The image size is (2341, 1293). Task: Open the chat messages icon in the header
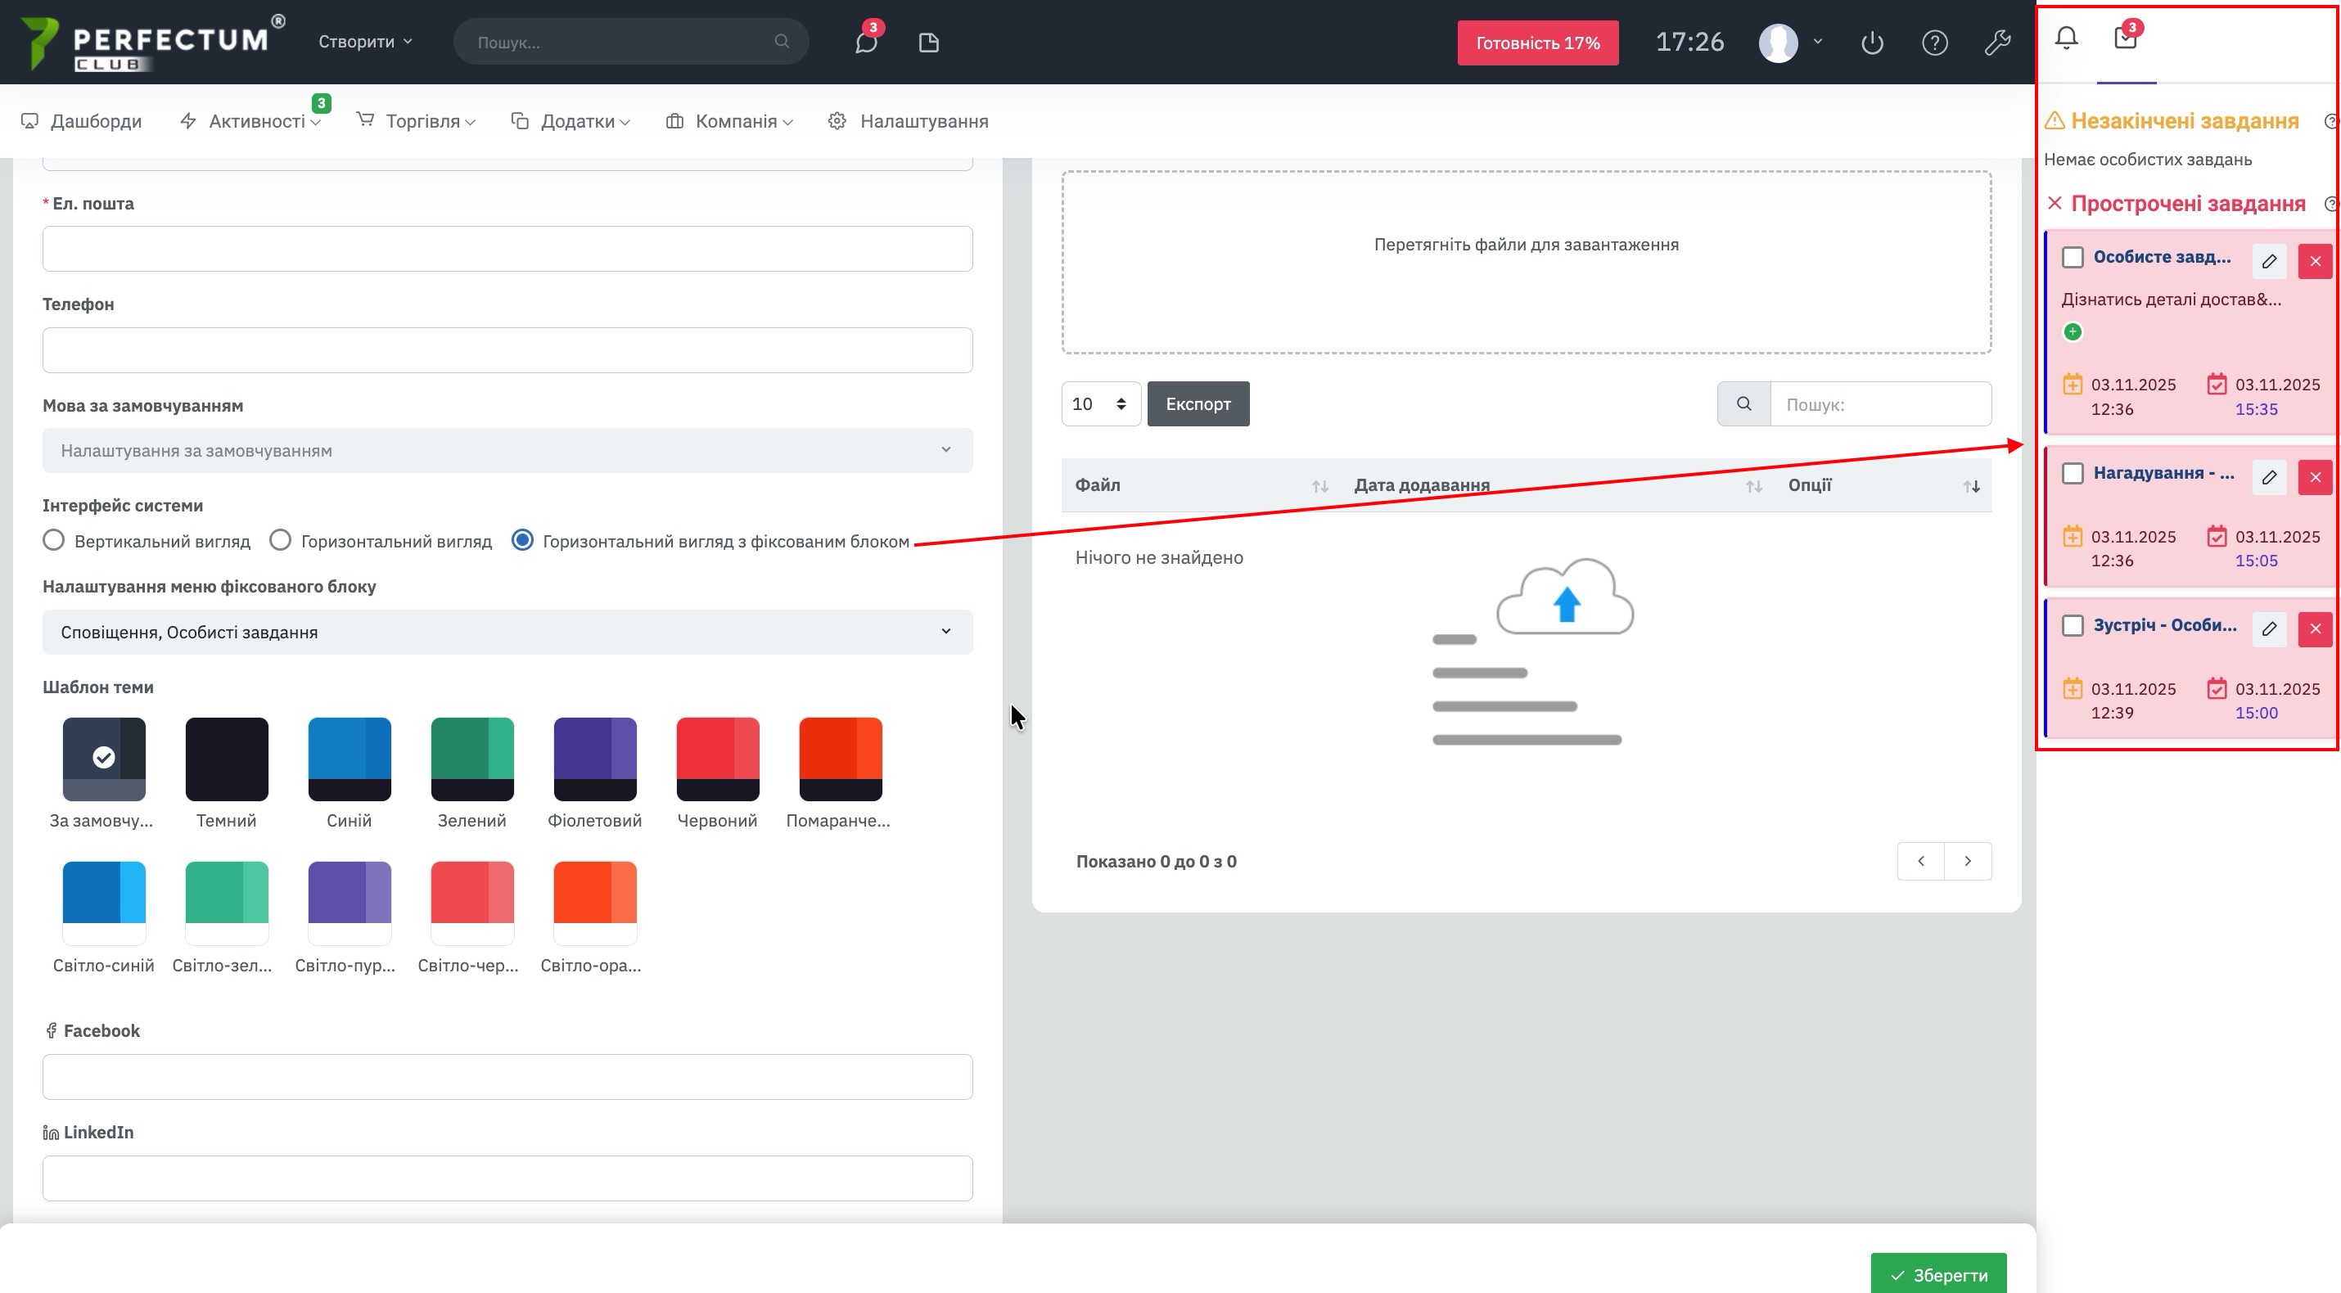[x=865, y=42]
